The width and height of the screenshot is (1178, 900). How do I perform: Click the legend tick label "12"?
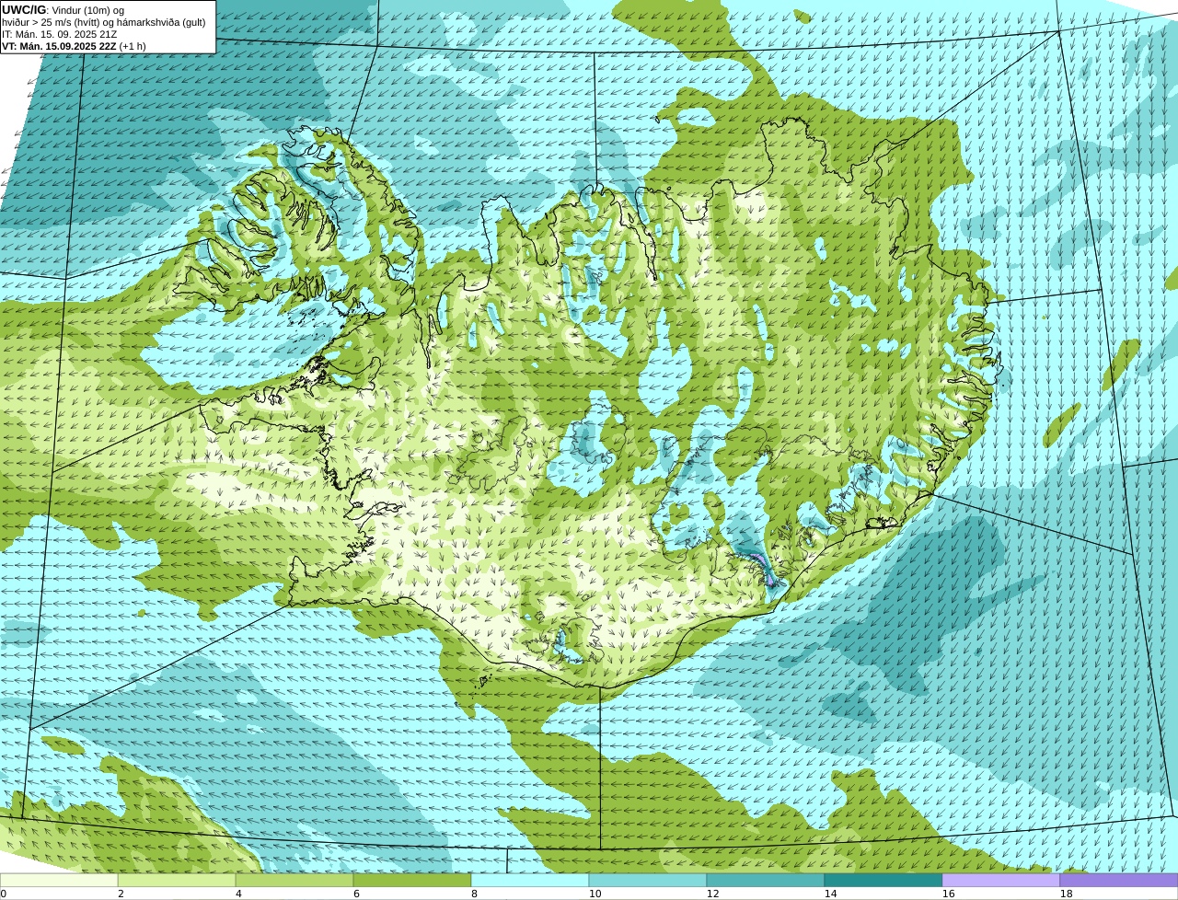[712, 894]
